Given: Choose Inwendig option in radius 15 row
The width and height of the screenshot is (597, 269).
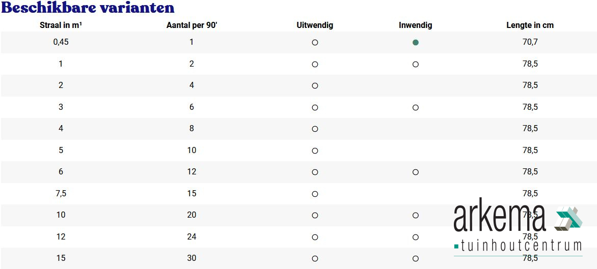Looking at the screenshot, I should coord(415,259).
